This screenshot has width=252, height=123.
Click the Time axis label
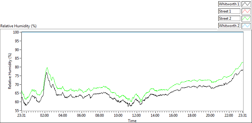pyautogui.click(x=132, y=120)
